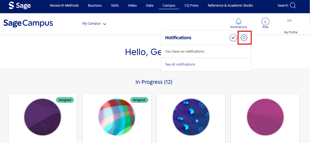The image size is (310, 143).
Task: Expand the My Campus dropdown
Action: pos(94,24)
